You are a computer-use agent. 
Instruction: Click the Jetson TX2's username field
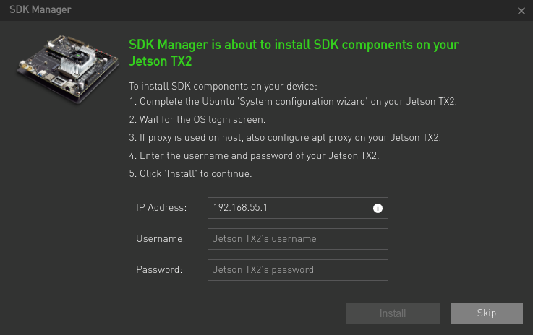[x=298, y=239]
